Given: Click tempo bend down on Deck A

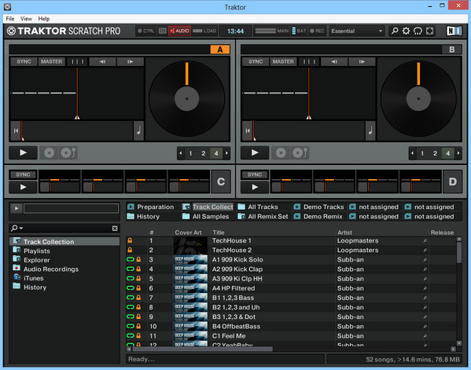Looking at the screenshot, I should (x=102, y=61).
